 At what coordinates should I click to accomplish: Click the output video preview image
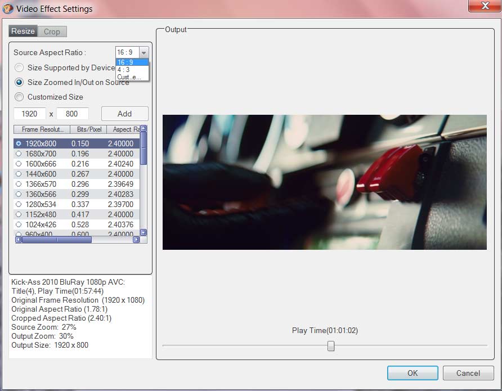325,182
